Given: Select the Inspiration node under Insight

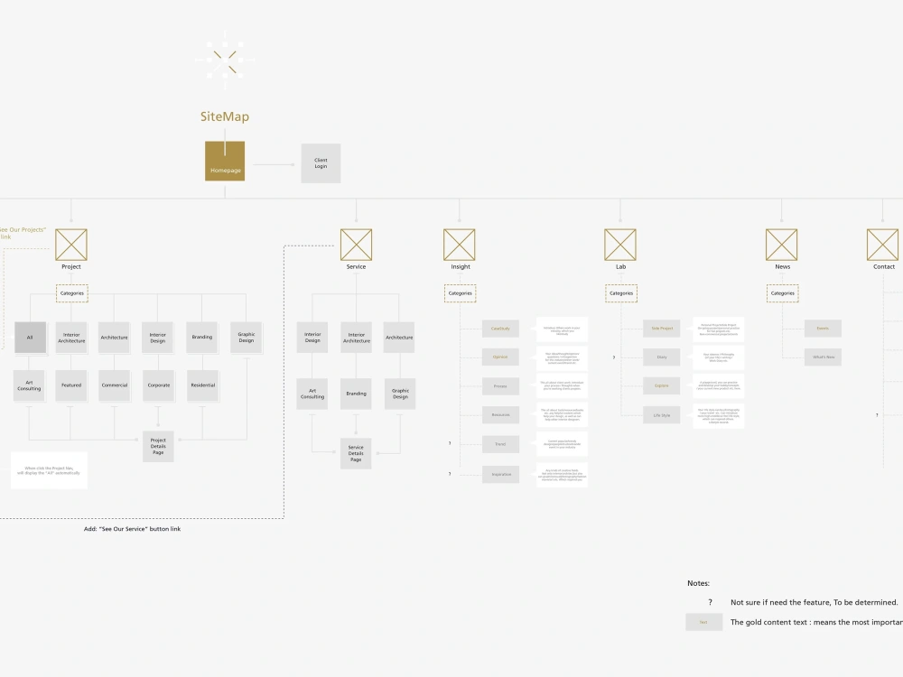Looking at the screenshot, I should 500,475.
